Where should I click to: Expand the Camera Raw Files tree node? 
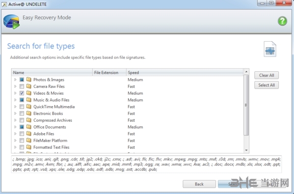click(x=15, y=86)
